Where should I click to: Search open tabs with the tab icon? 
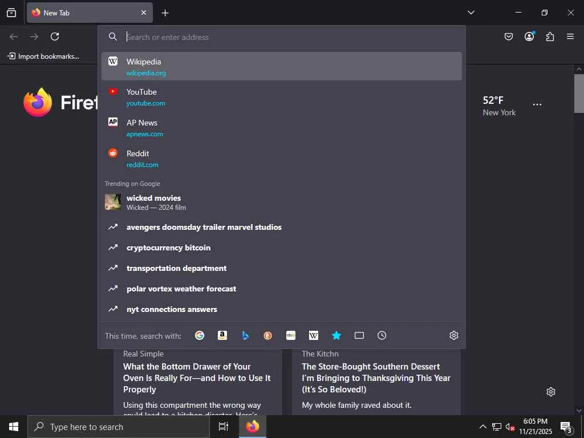(359, 335)
